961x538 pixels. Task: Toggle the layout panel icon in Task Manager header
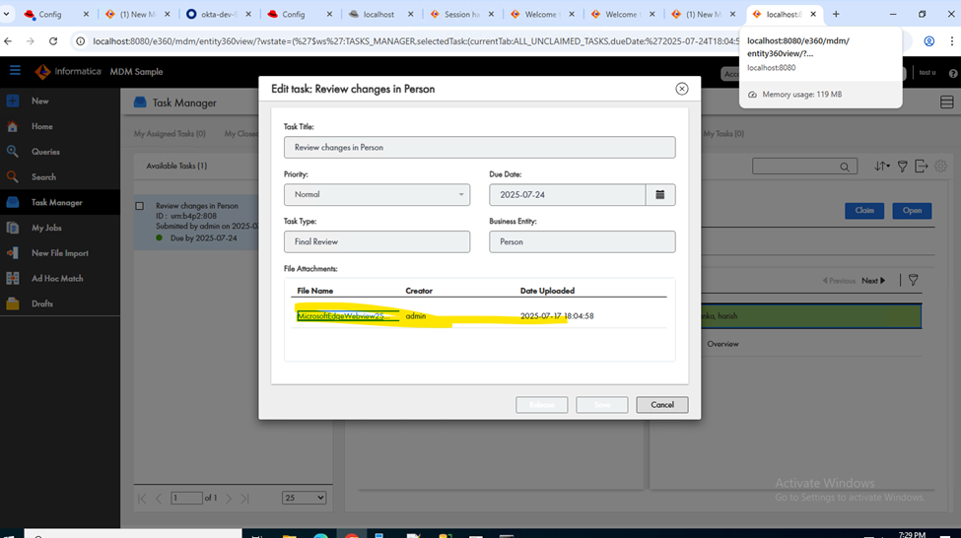[x=947, y=102]
